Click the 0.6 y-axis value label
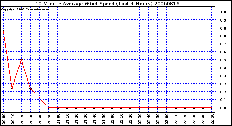The width and height of the screenshot is (232, 126). 223,52
